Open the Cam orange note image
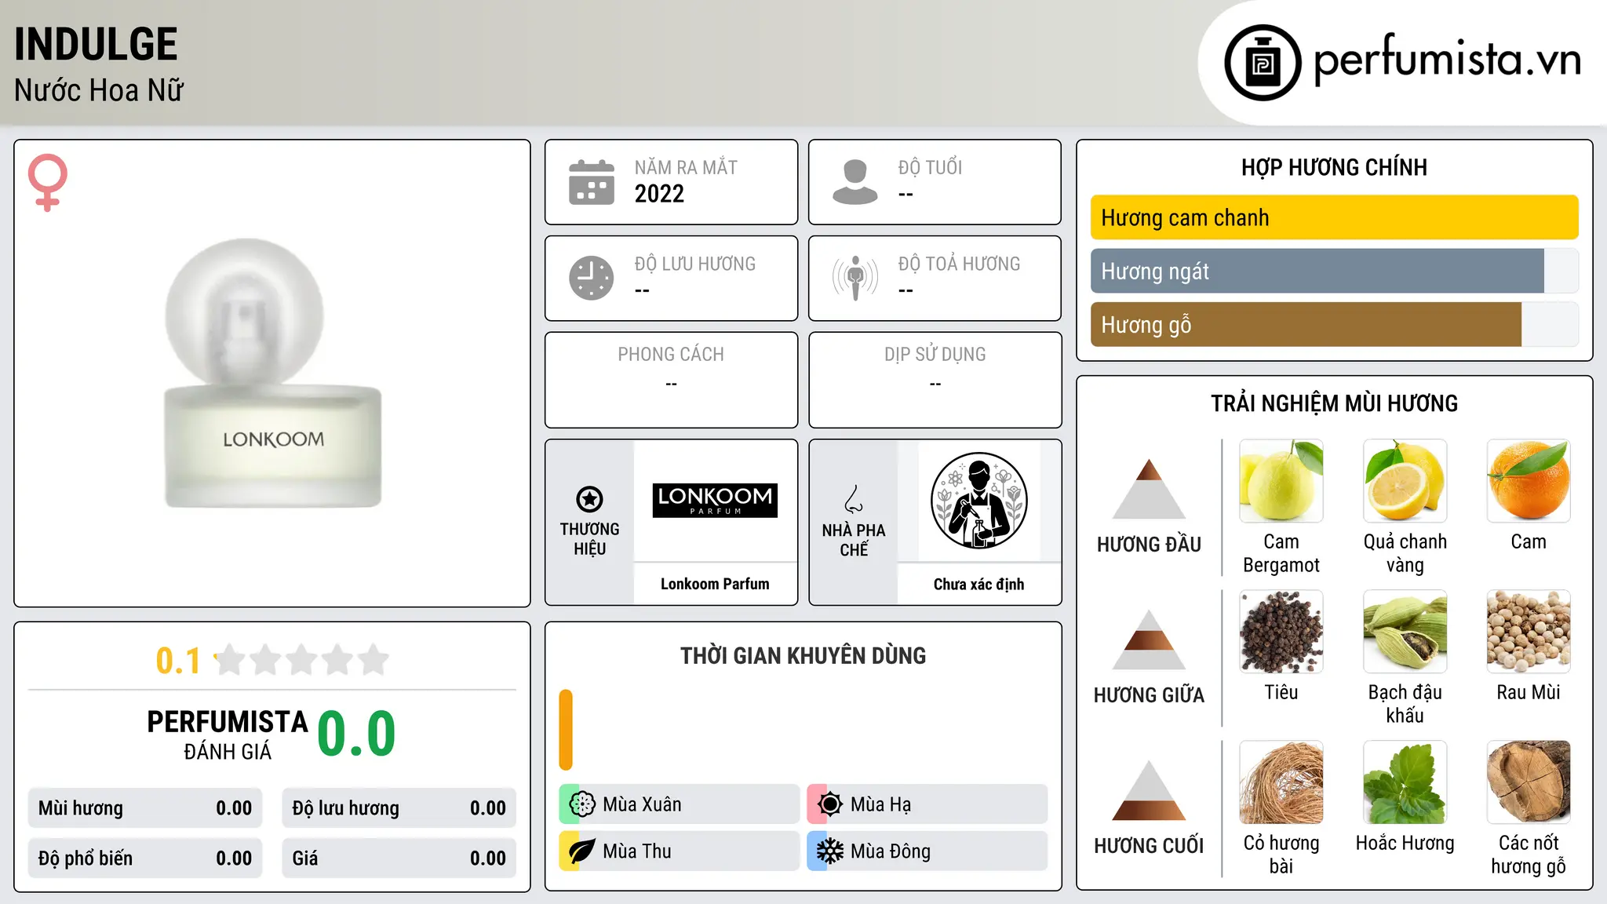This screenshot has width=1607, height=904. (1529, 481)
